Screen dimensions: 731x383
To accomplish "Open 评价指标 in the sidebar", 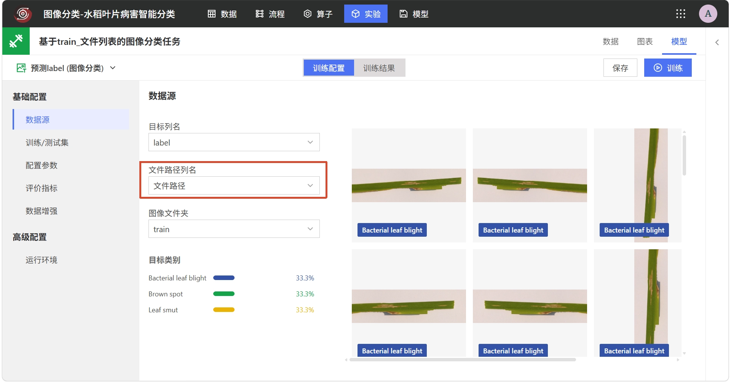I will click(x=71, y=188).
